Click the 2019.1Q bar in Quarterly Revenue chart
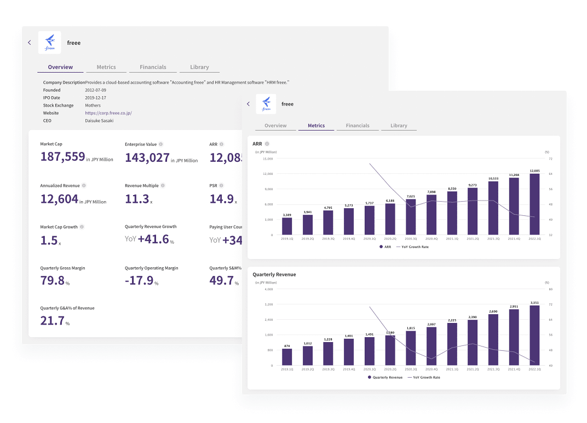The image size is (587, 423). coord(287,357)
